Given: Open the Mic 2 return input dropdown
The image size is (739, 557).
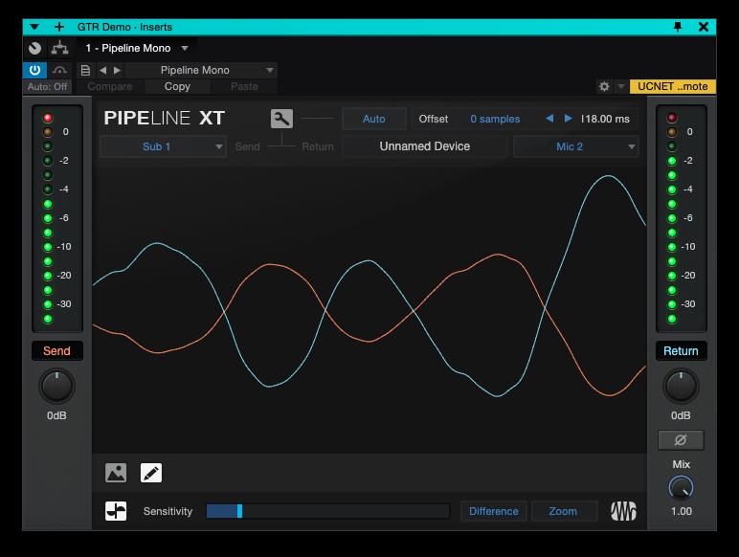Looking at the screenshot, I should 575,146.
